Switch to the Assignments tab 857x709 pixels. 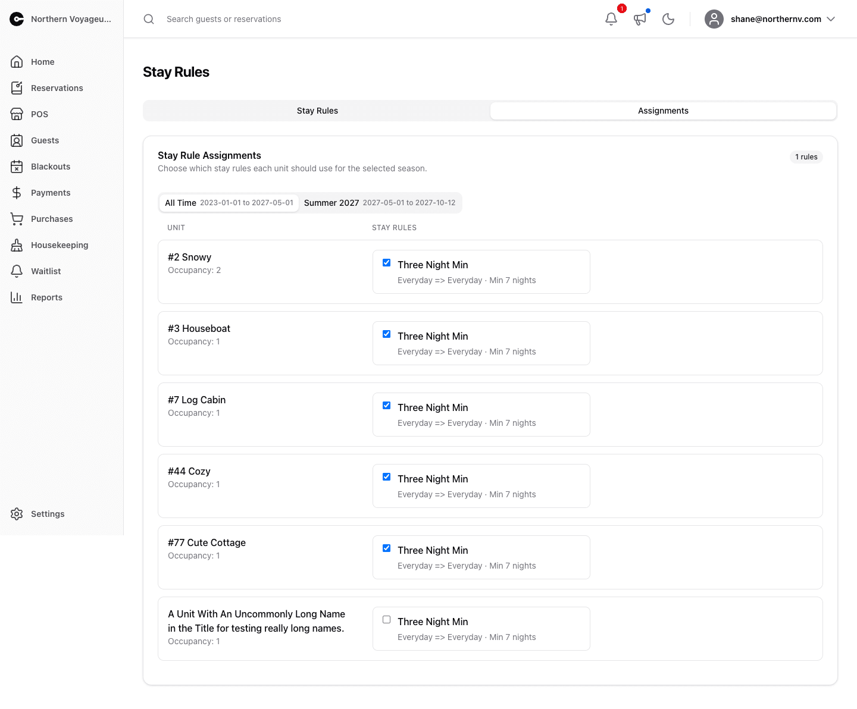tap(663, 111)
